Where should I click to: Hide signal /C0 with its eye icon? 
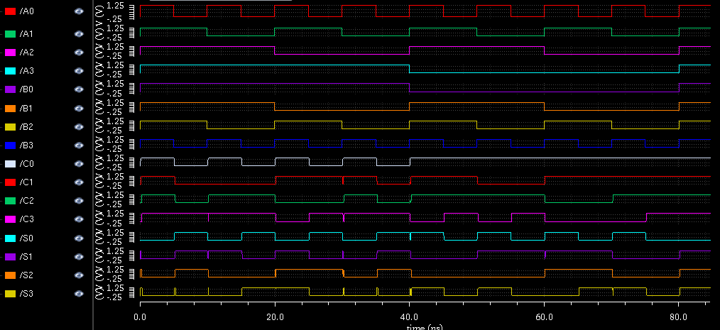click(79, 163)
